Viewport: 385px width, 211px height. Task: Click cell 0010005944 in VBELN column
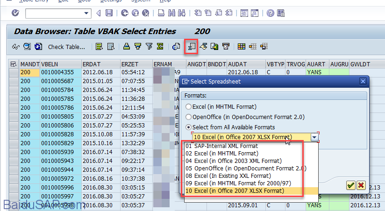point(60,170)
